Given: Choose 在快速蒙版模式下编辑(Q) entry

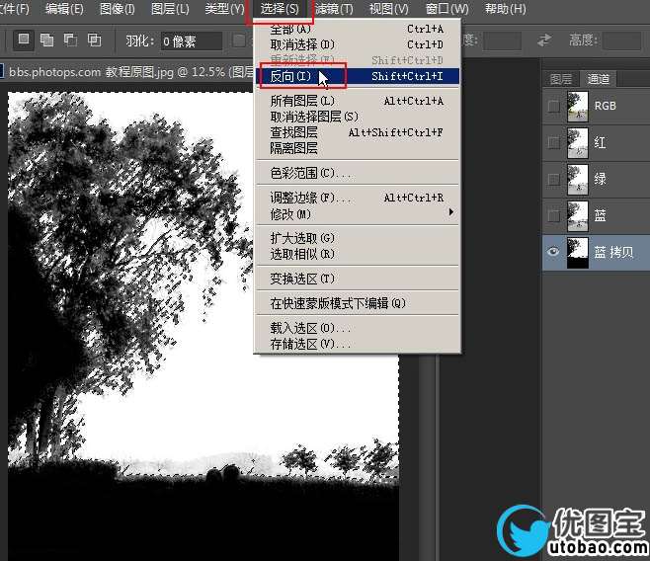Looking at the screenshot, I should tap(358, 303).
